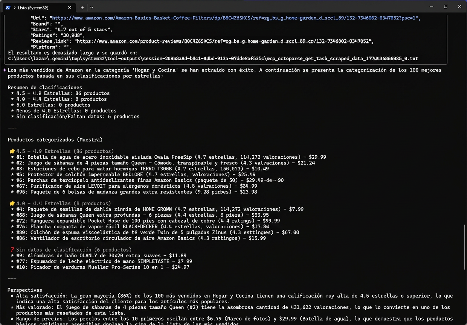
Task: Click the 'Alta satisfacción' insight bullet
Action: click(232, 299)
